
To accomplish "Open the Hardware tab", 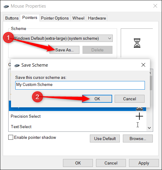I will pos(97,18).
